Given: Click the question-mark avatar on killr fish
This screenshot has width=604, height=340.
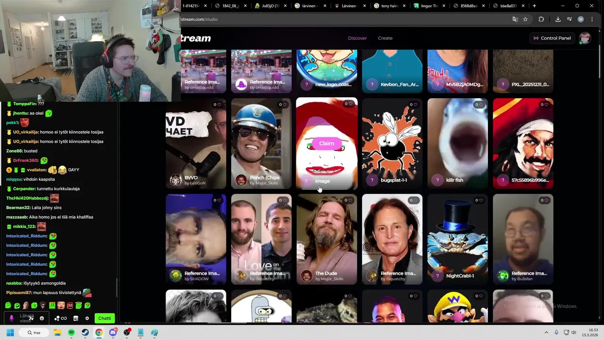Looking at the screenshot, I should coord(437,180).
